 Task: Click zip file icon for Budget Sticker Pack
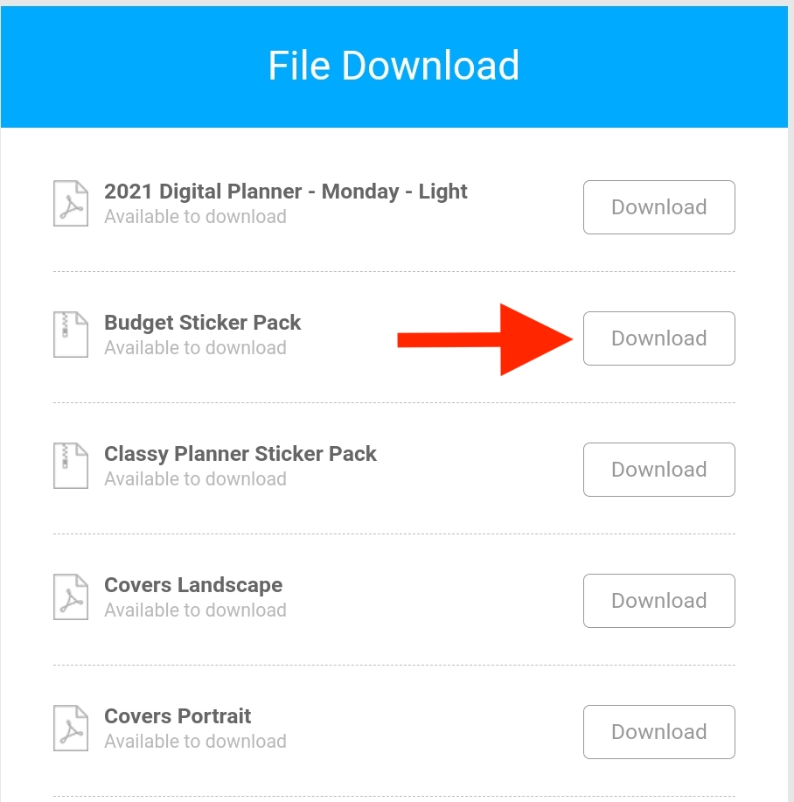pyautogui.click(x=71, y=334)
